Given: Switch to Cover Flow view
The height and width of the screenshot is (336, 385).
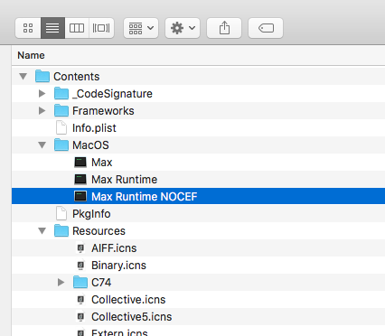Looking at the screenshot, I should point(101,28).
